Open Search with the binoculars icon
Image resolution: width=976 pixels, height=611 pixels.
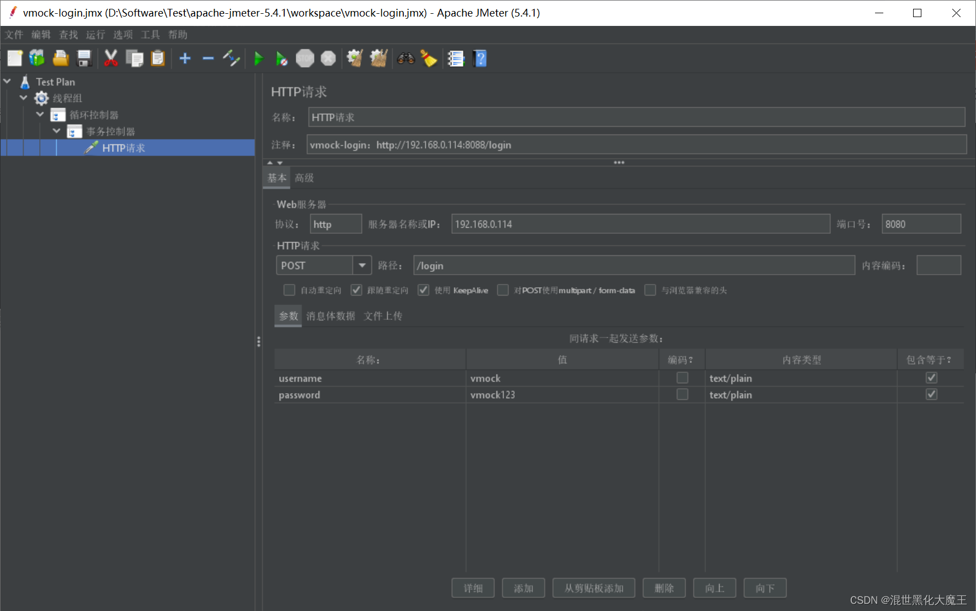tap(406, 58)
